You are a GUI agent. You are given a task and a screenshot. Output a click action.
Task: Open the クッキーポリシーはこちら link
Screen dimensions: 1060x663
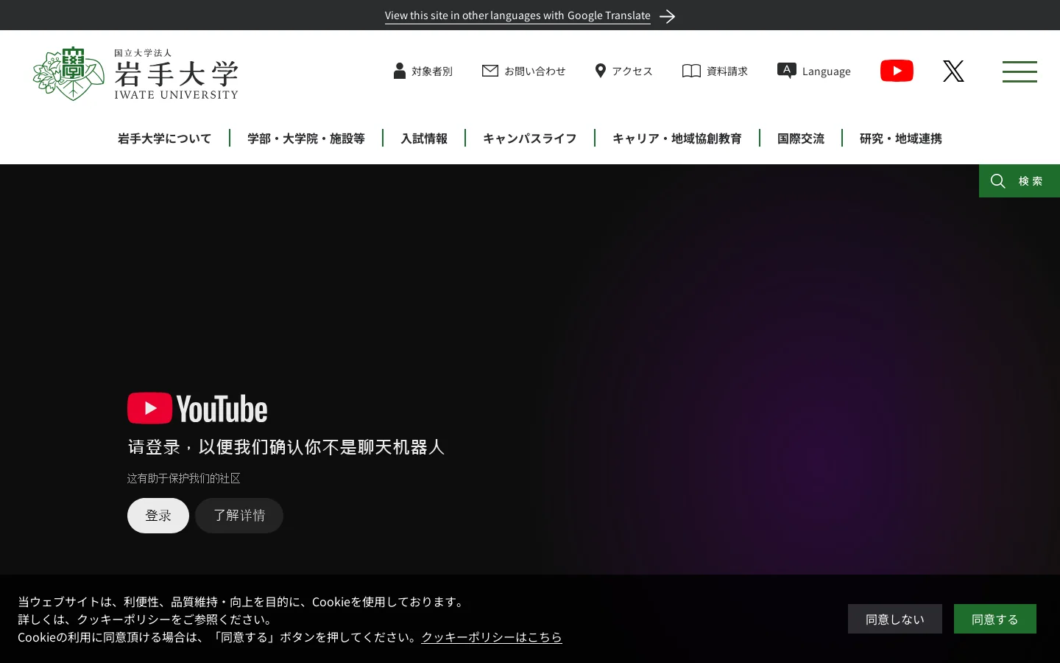tap(492, 636)
